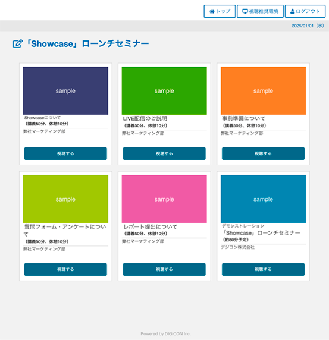Watch the 質問フォーム・アンケート session
This screenshot has width=329, height=340.
pos(65,269)
